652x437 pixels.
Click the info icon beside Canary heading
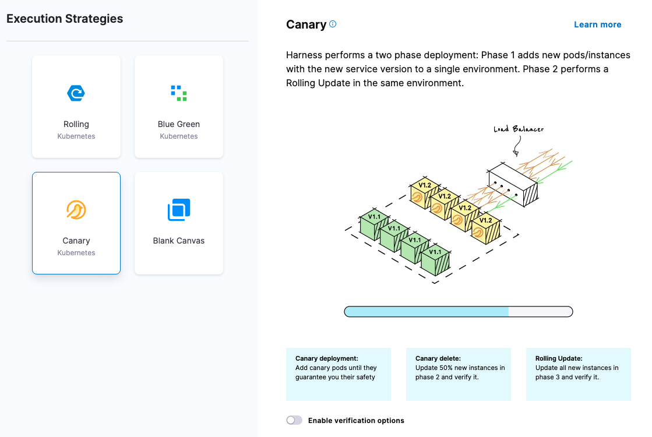(333, 24)
